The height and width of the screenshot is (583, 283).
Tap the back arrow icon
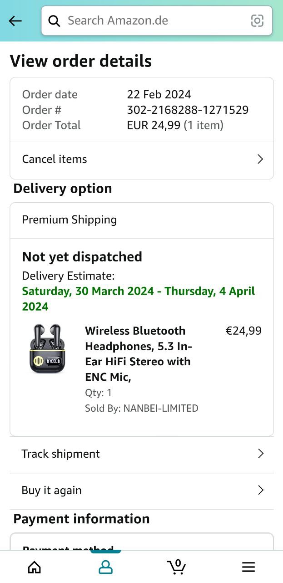(15, 21)
